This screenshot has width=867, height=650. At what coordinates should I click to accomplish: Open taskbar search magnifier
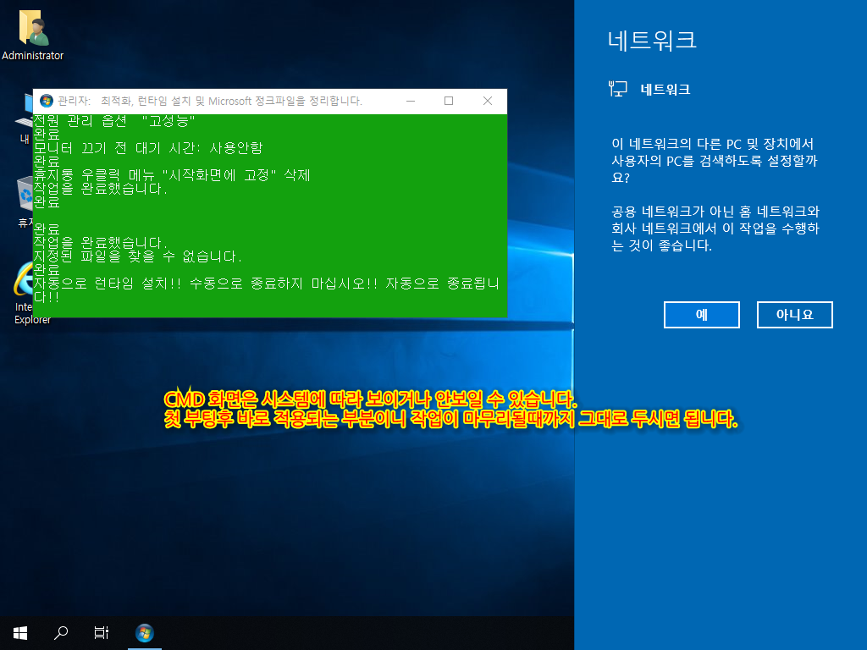[x=61, y=633]
